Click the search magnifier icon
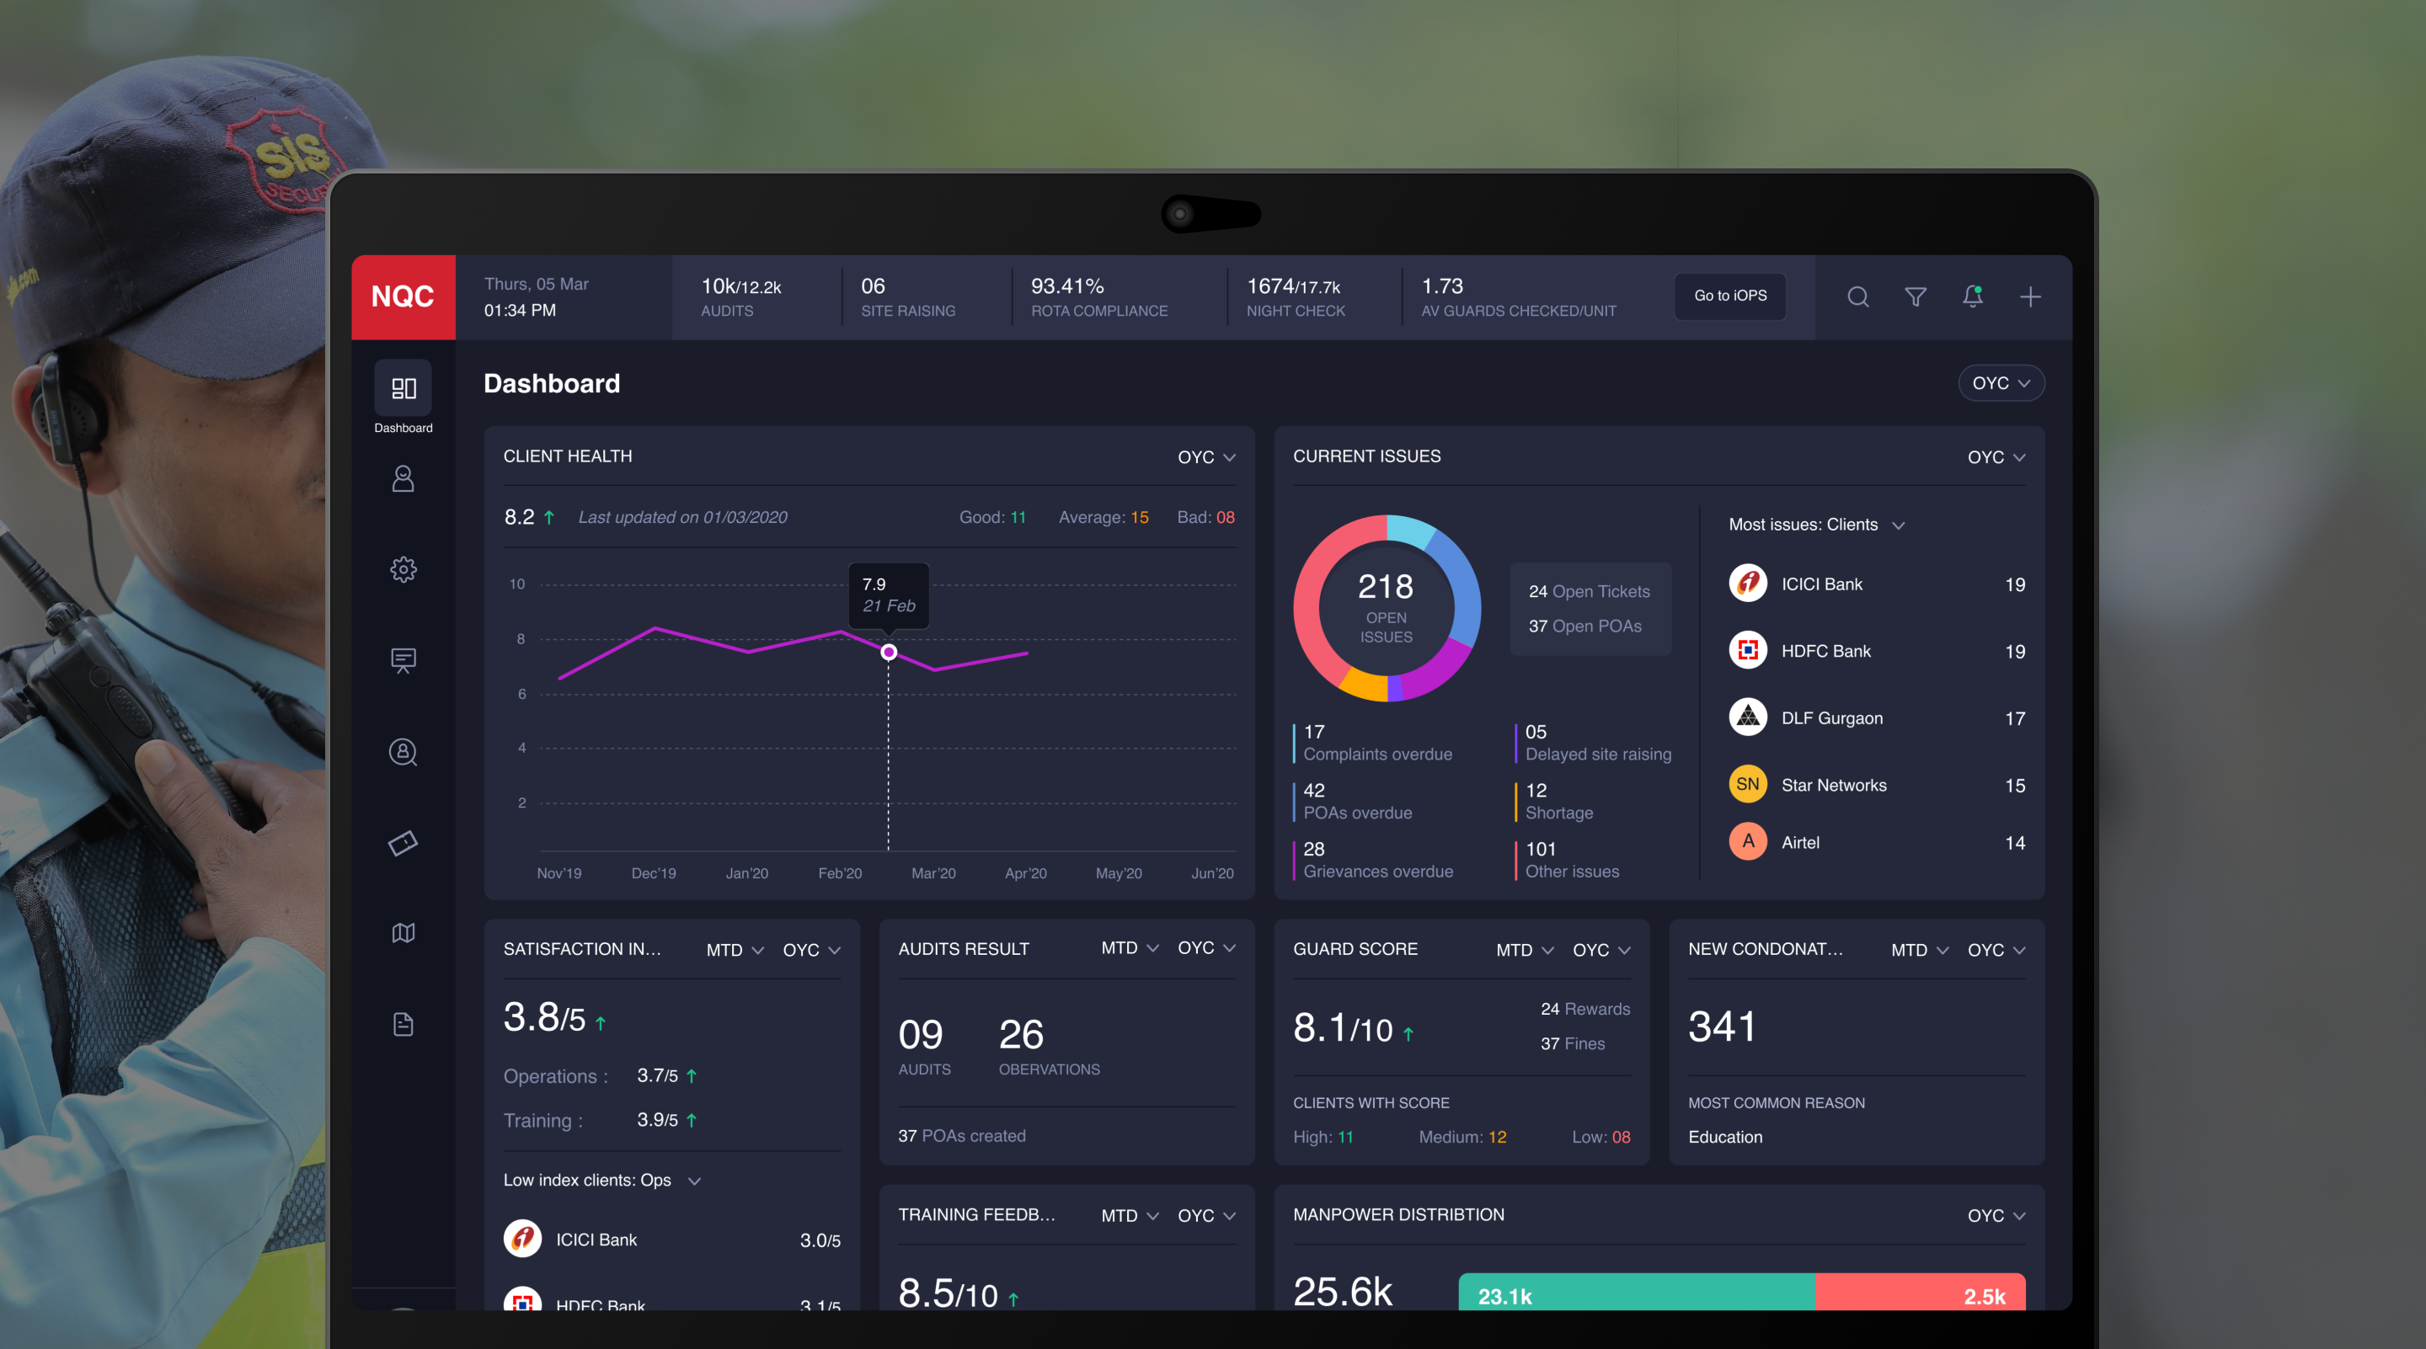The height and width of the screenshot is (1349, 2426). pyautogui.click(x=1857, y=297)
